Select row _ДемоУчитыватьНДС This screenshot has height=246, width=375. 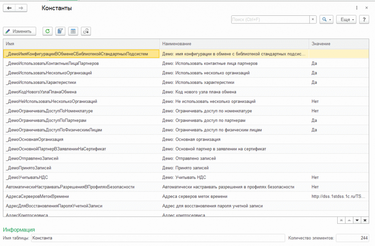click(186, 178)
